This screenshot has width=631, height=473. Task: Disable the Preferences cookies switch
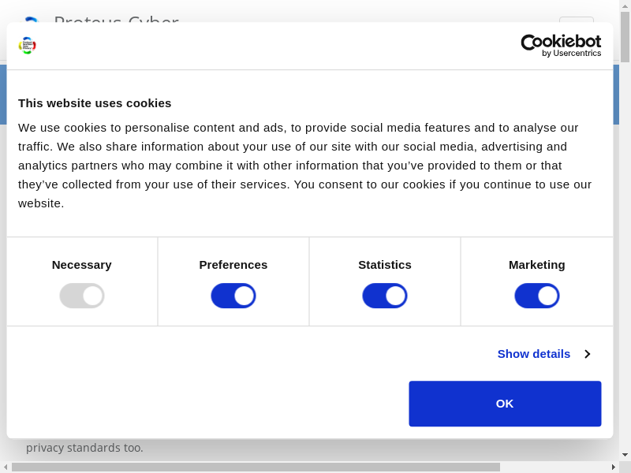tap(233, 296)
